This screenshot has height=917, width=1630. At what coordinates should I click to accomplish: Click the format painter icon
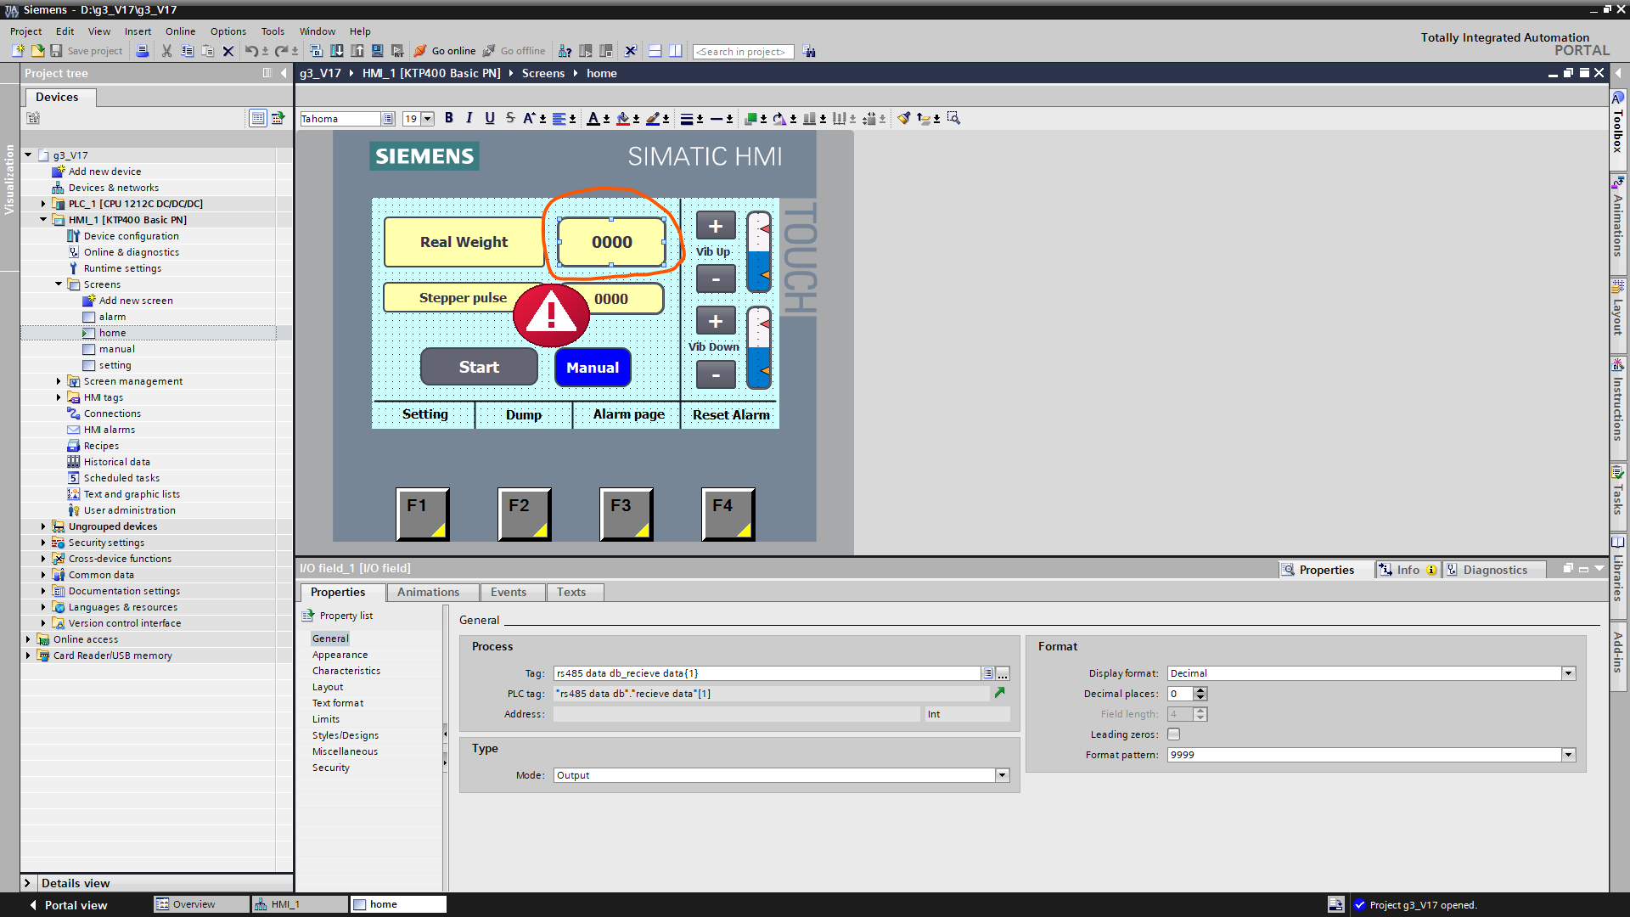[x=903, y=118]
